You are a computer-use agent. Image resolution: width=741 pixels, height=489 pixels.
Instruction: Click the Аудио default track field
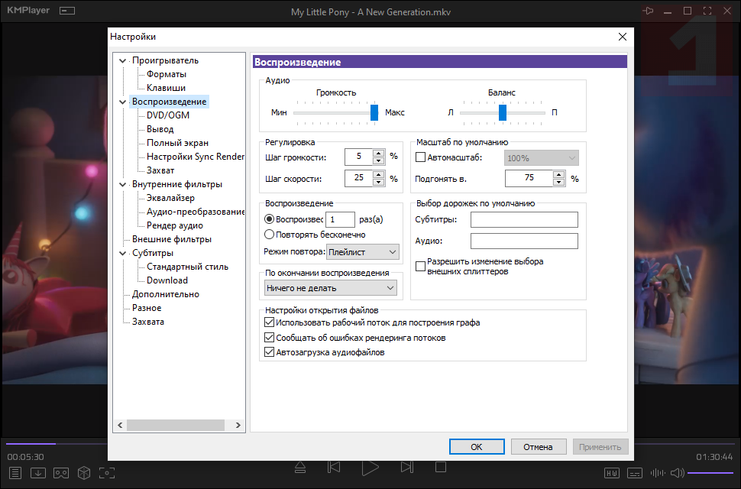[524, 241]
